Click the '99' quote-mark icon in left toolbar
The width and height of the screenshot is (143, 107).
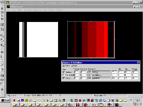pyautogui.click(x=2, y=90)
